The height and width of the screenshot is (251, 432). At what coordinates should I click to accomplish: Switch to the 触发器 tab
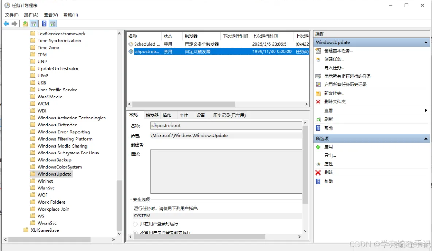(152, 115)
